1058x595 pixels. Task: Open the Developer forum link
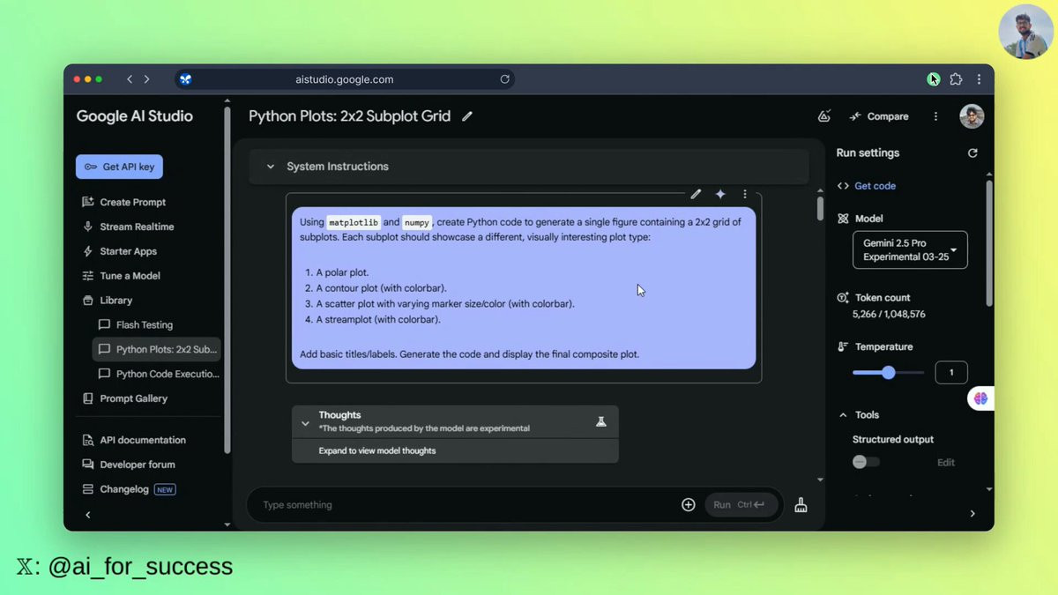pyautogui.click(x=128, y=465)
